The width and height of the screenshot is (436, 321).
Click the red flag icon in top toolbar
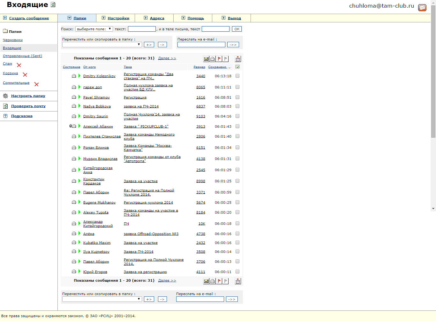tap(219, 59)
